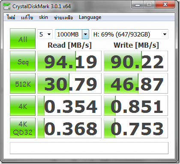Start the 4K QD32 test
This screenshot has width=180, height=164.
point(23,128)
